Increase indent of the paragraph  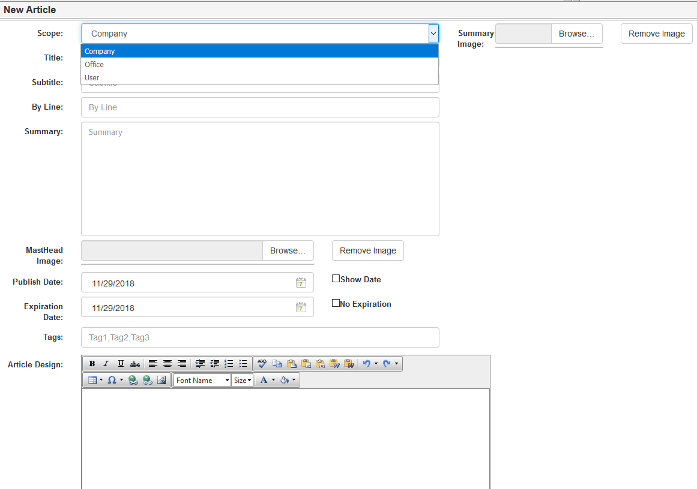pos(200,364)
